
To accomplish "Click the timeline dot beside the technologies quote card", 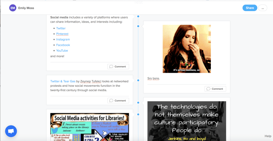I will 138,103.
